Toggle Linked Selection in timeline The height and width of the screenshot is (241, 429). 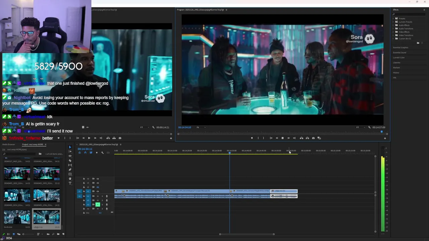(x=91, y=153)
